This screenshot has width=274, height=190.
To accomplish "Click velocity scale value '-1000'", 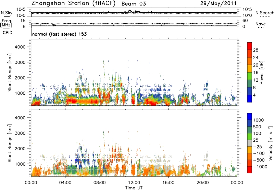I will click(x=260, y=167).
